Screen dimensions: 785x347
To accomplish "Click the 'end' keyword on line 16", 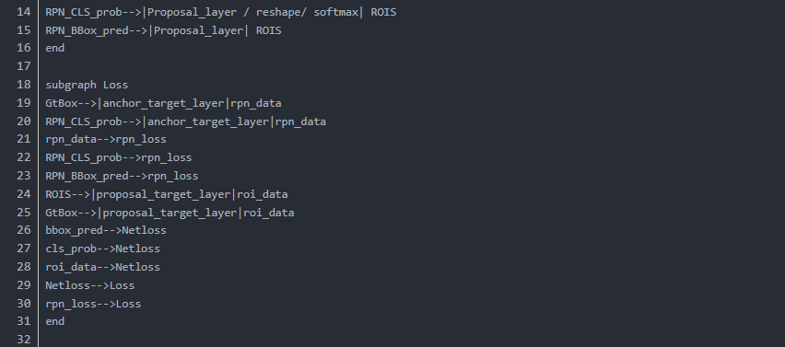I will (x=55, y=48).
